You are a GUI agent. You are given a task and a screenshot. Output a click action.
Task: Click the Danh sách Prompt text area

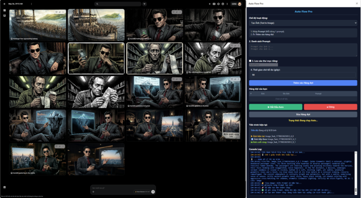[303, 50]
